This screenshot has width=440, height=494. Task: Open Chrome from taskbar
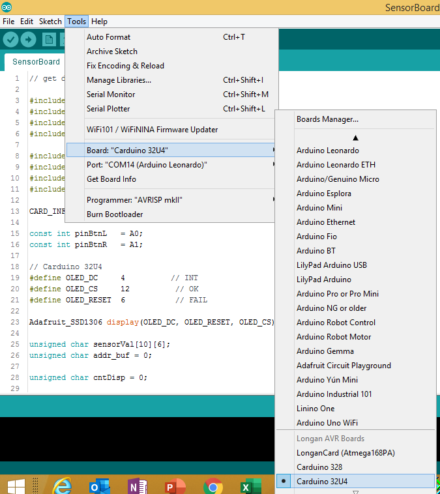[213, 486]
